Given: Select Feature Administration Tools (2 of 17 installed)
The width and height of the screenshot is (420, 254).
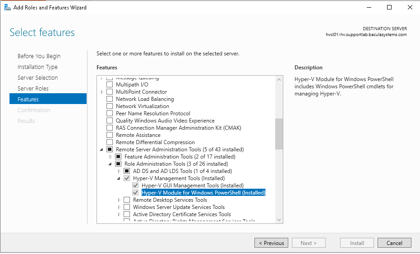Looking at the screenshot, I should 180,157.
